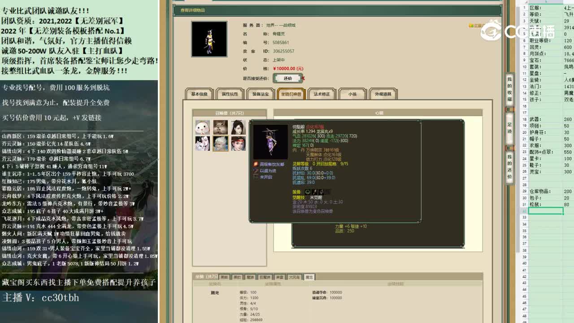Switch to the 基本信息 tab

[x=198, y=94]
